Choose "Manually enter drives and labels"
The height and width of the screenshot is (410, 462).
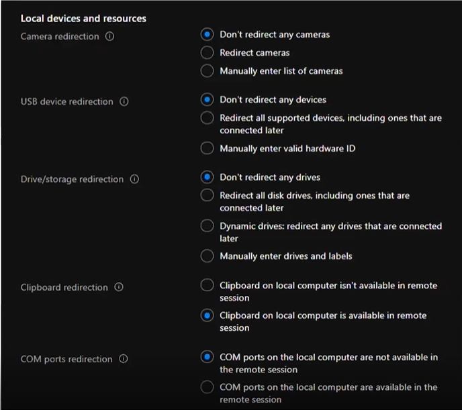click(207, 256)
